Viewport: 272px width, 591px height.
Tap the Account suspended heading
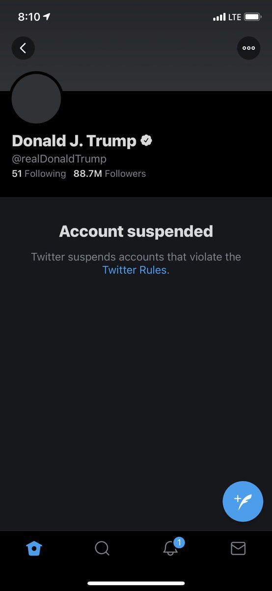[136, 231]
